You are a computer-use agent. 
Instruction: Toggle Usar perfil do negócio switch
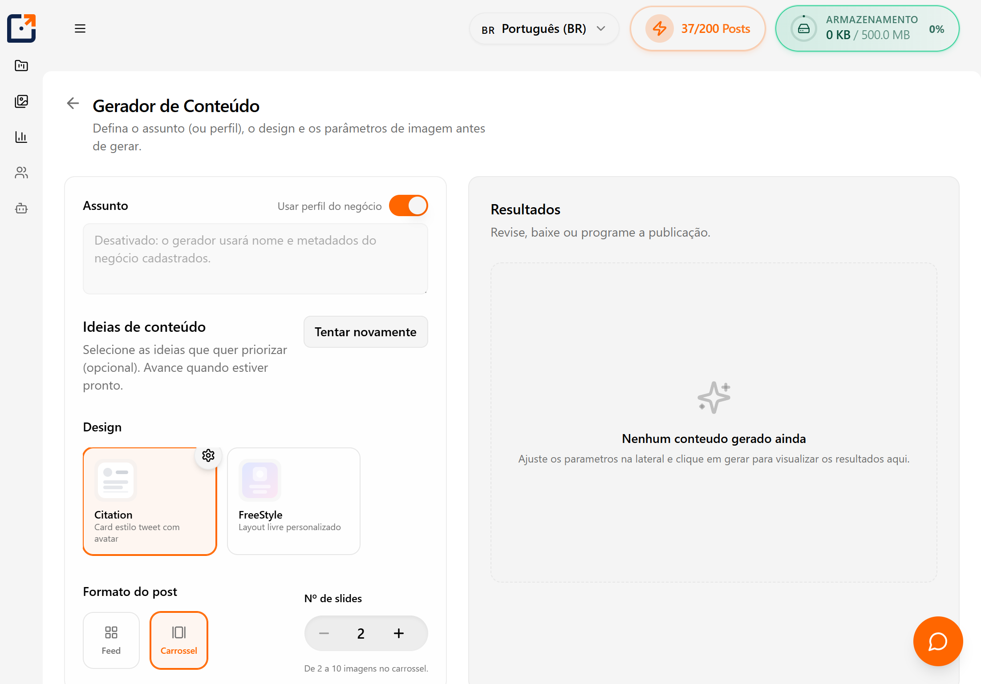[x=408, y=206]
